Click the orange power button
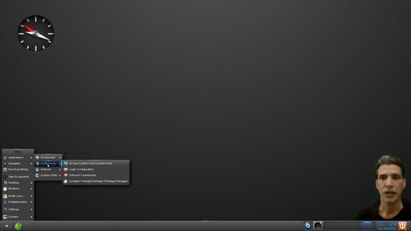 [x=403, y=225]
